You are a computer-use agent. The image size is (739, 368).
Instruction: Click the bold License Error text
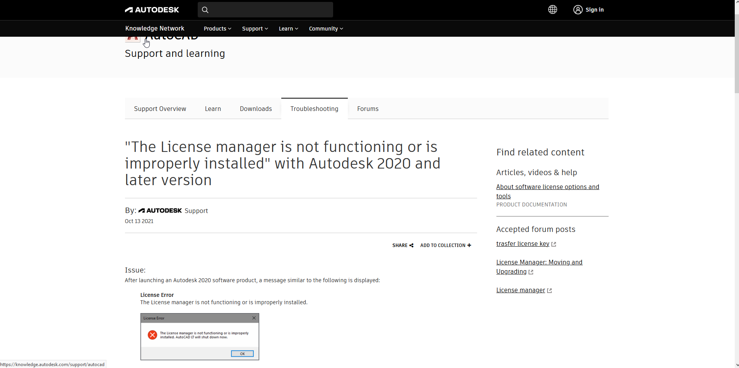[157, 295]
